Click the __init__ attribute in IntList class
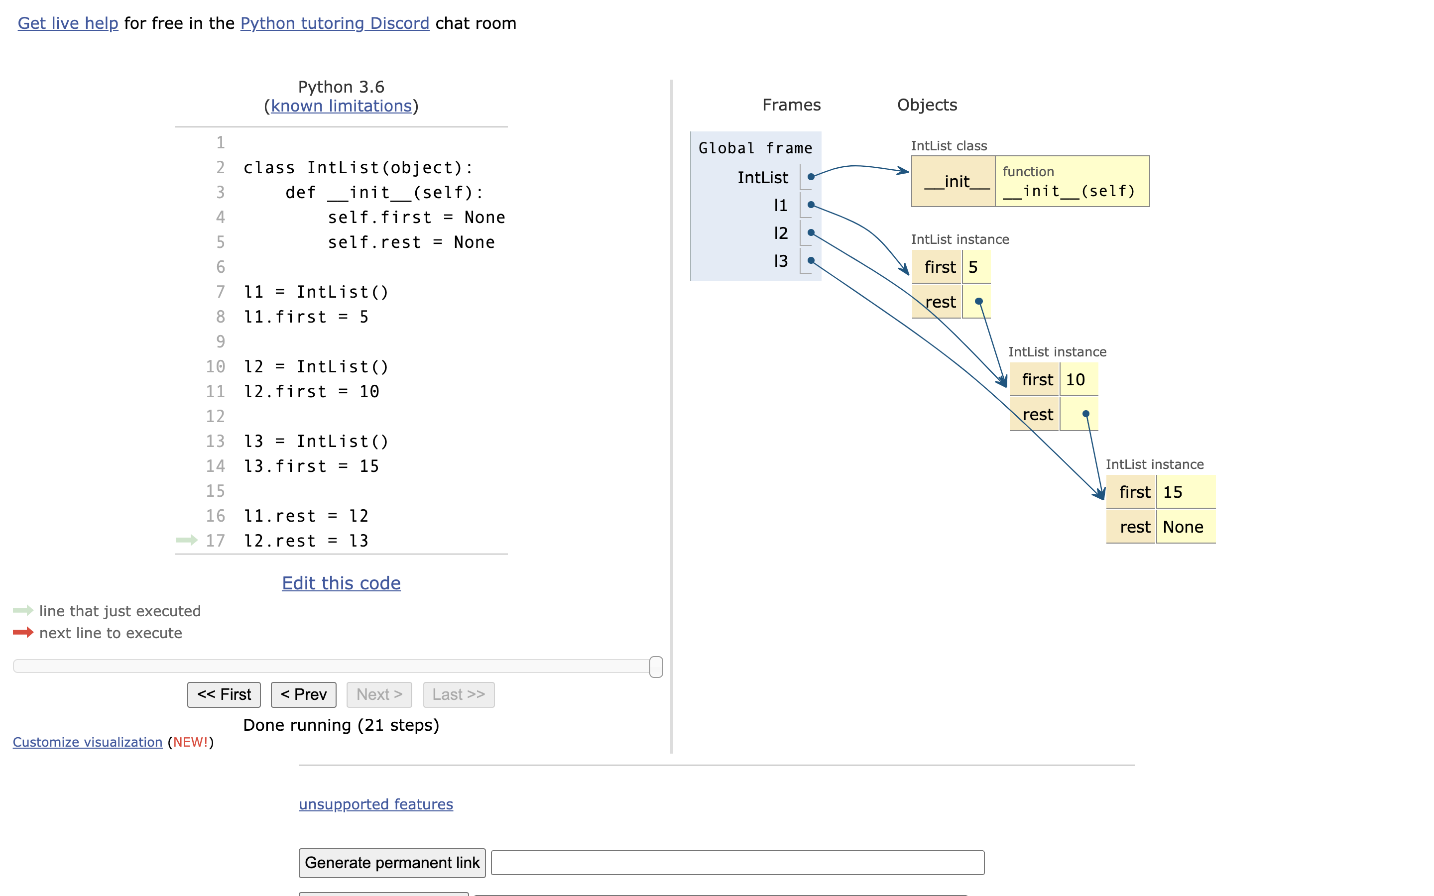 pyautogui.click(x=954, y=181)
